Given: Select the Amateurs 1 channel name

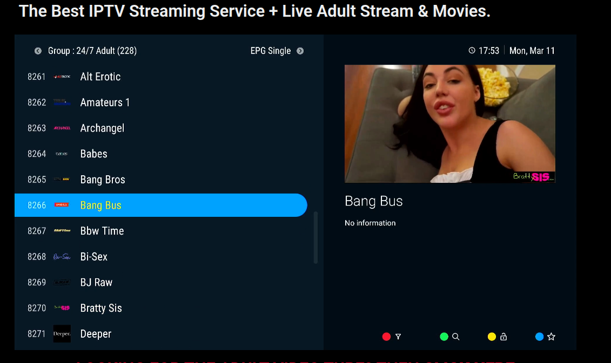Looking at the screenshot, I should pyautogui.click(x=105, y=102).
